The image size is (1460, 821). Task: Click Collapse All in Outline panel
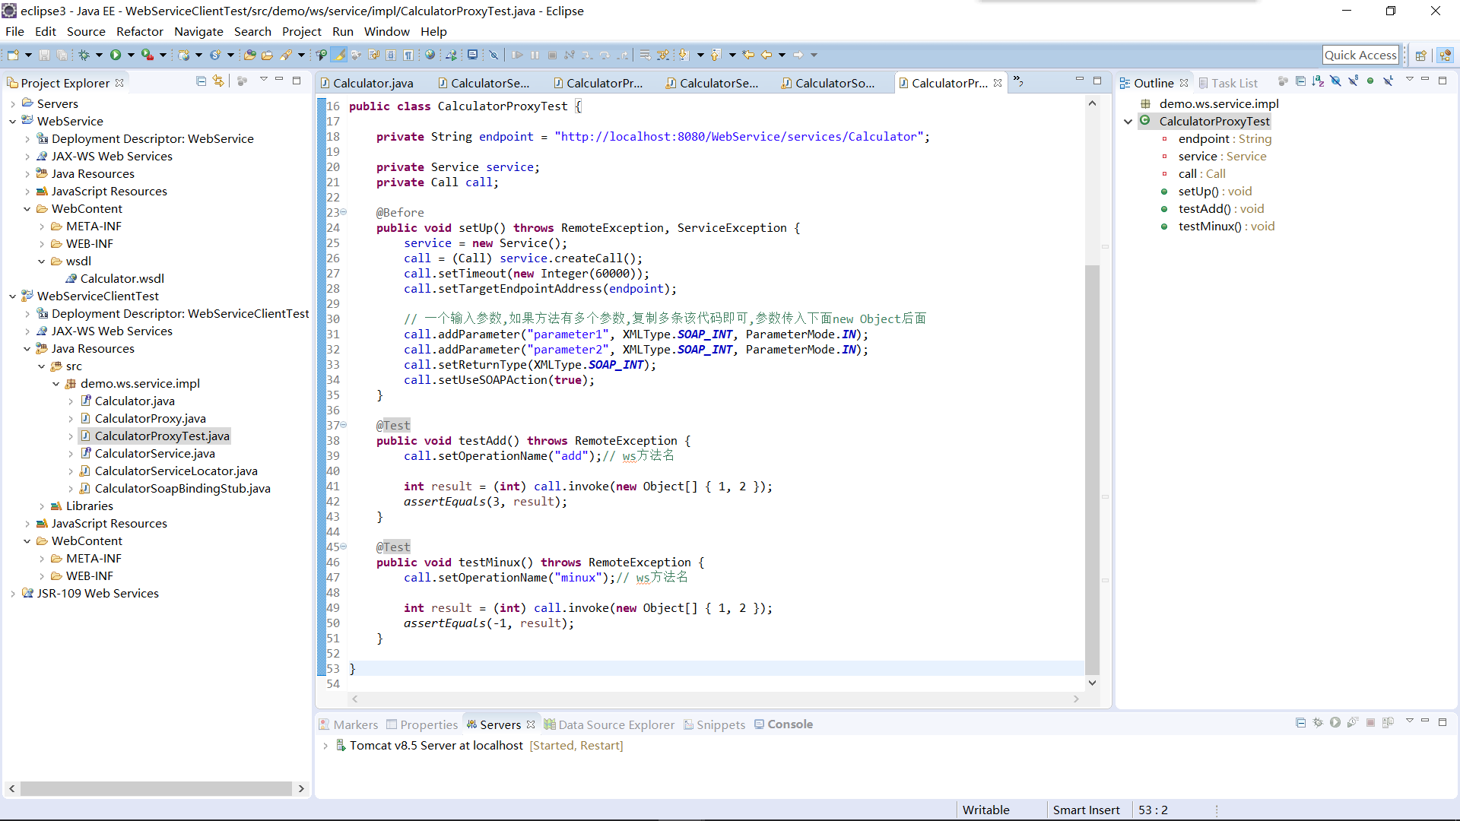point(1300,81)
